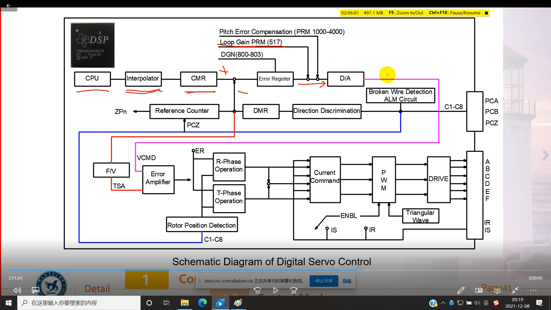551x310 pixels.
Task: Open more options ellipsis menu
Action: click(533, 290)
